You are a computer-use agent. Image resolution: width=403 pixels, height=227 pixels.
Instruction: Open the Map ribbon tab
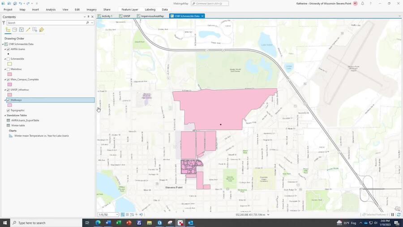click(22, 9)
